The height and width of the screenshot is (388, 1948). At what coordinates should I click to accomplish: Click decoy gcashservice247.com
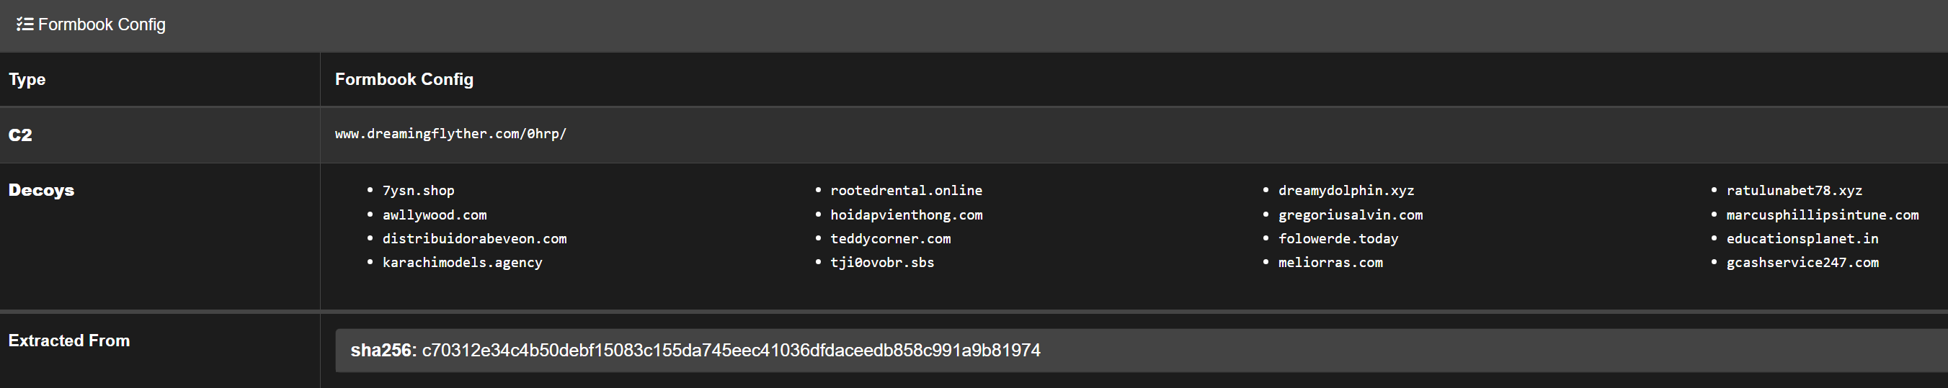[1802, 263]
